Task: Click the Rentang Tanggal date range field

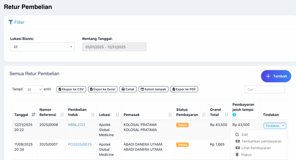Action: tap(114, 47)
